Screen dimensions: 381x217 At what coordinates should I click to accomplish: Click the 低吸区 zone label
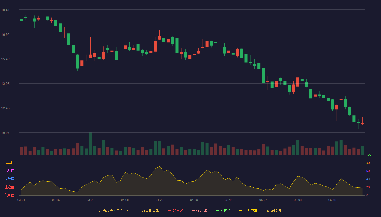tap(9, 195)
